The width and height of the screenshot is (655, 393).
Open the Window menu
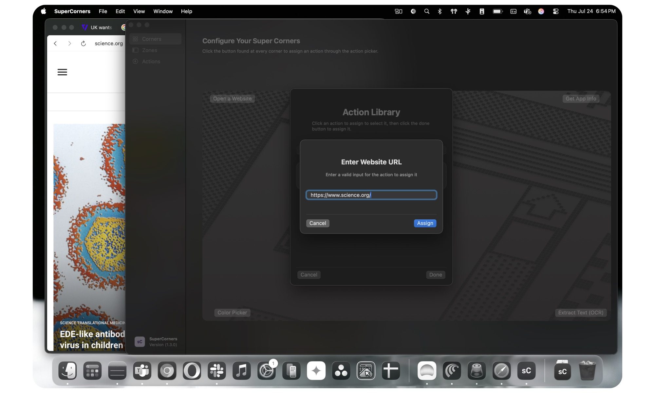(163, 11)
